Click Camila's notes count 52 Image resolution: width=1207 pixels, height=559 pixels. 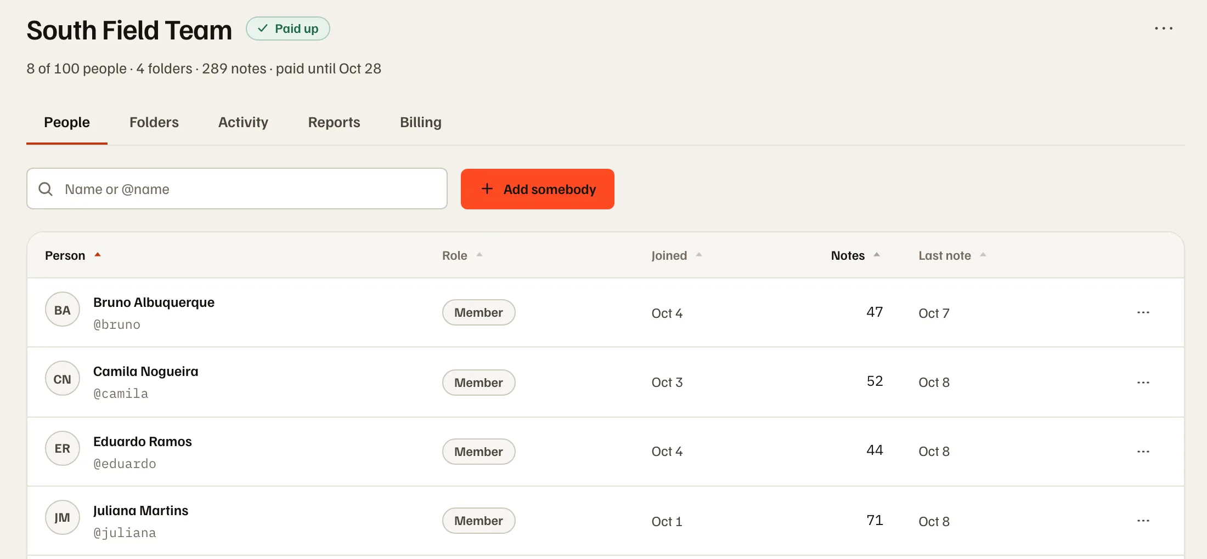click(x=875, y=381)
